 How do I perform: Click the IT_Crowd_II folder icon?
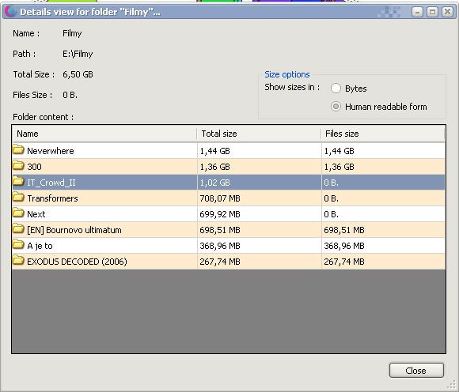pyautogui.click(x=18, y=182)
